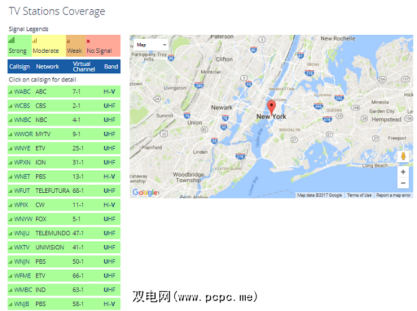417x311 pixels.
Task: Zoom in on the map
Action: click(403, 172)
